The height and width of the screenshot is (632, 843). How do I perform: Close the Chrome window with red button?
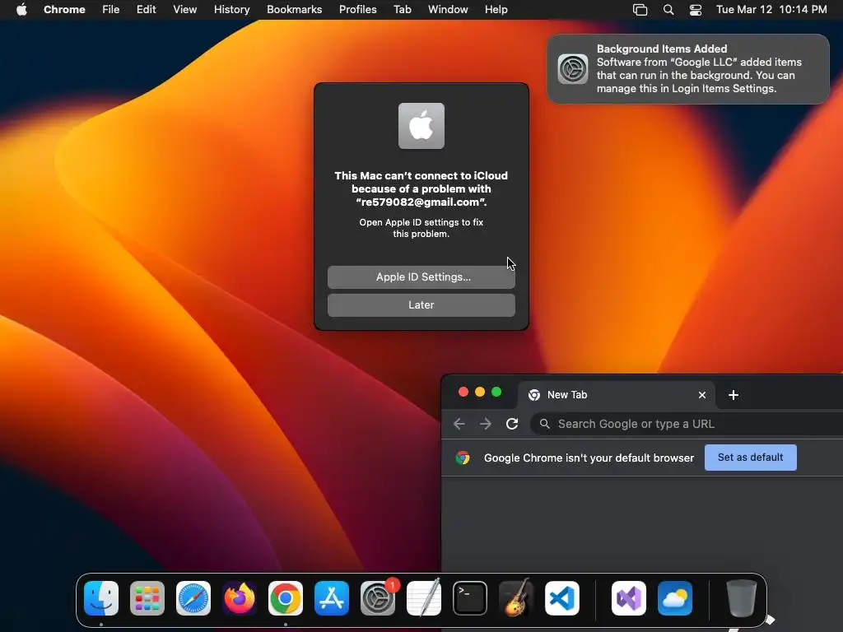point(463,392)
